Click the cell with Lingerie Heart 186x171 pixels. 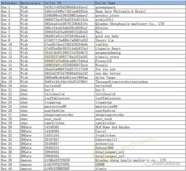[140, 48]
